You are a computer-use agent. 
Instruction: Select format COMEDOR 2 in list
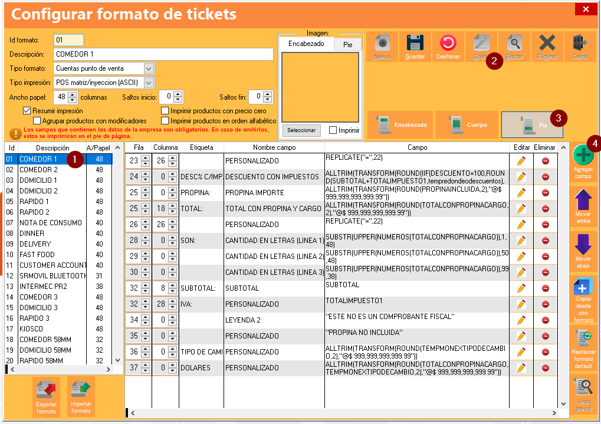point(58,170)
